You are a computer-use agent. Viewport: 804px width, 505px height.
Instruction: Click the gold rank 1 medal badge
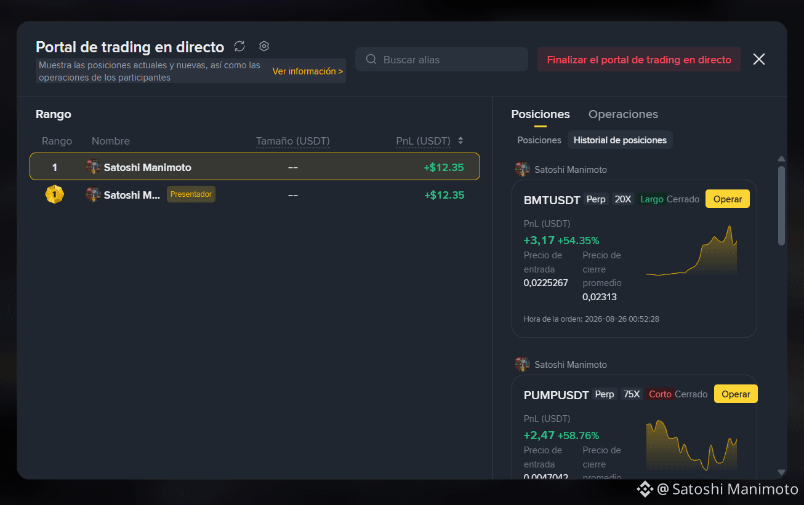pos(55,195)
